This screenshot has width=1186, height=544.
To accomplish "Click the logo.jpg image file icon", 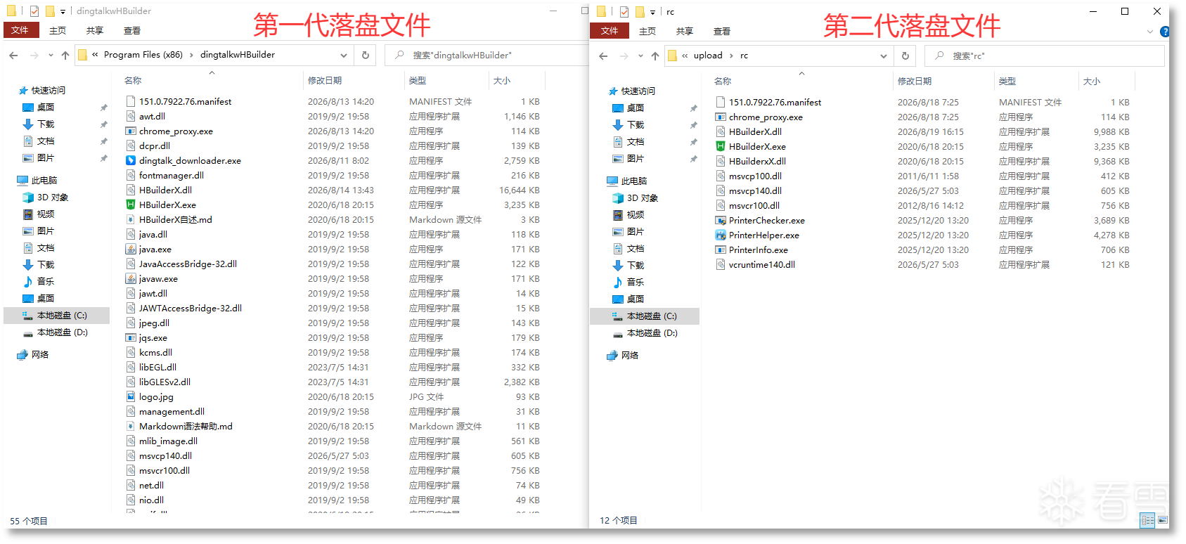I will click(130, 396).
